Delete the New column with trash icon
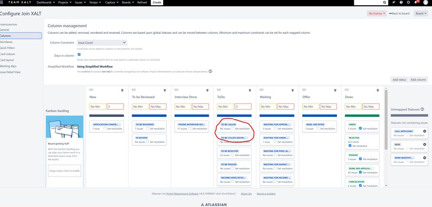 pyautogui.click(x=123, y=90)
